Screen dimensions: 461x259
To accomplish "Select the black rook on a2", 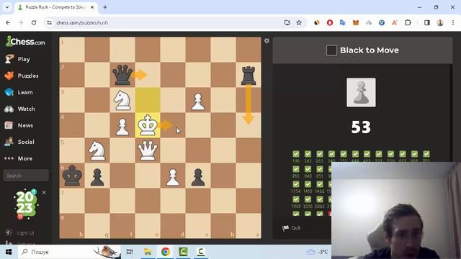I will click(249, 75).
